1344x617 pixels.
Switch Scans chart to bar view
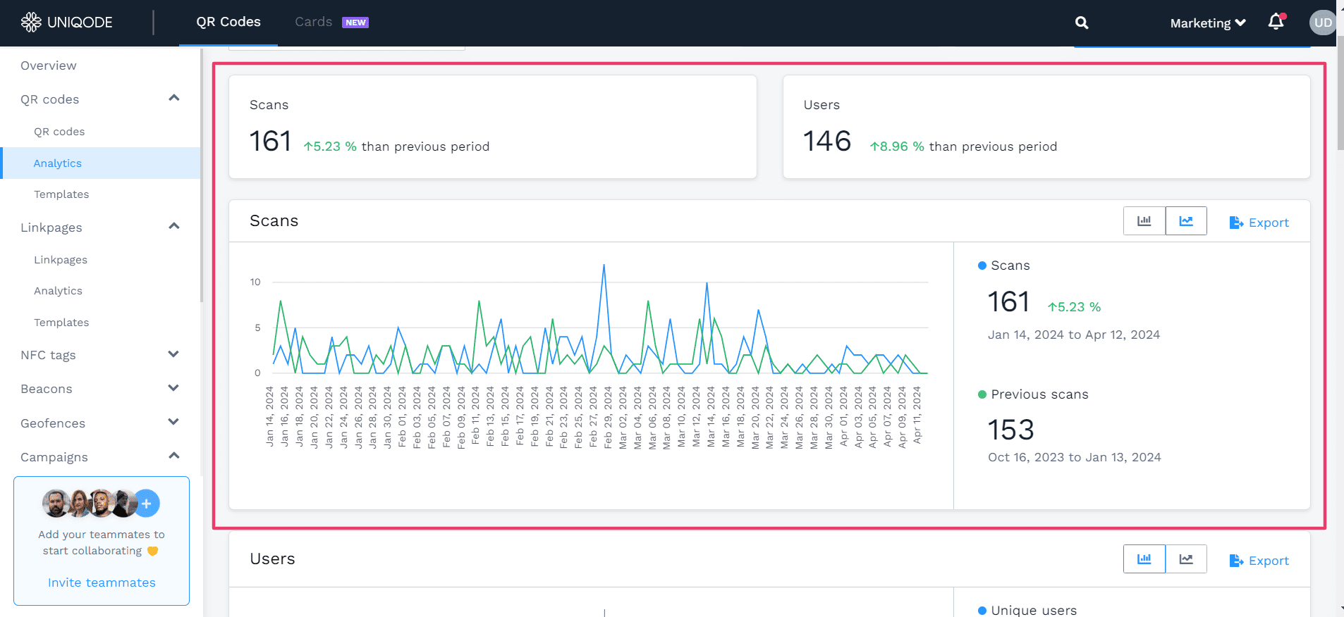tap(1144, 221)
